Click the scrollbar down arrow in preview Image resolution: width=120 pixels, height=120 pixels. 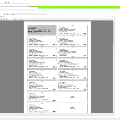(x=113, y=112)
